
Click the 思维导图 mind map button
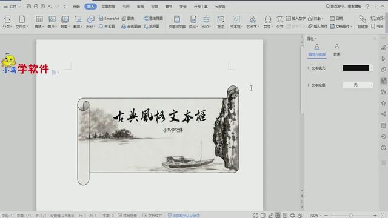153,18
